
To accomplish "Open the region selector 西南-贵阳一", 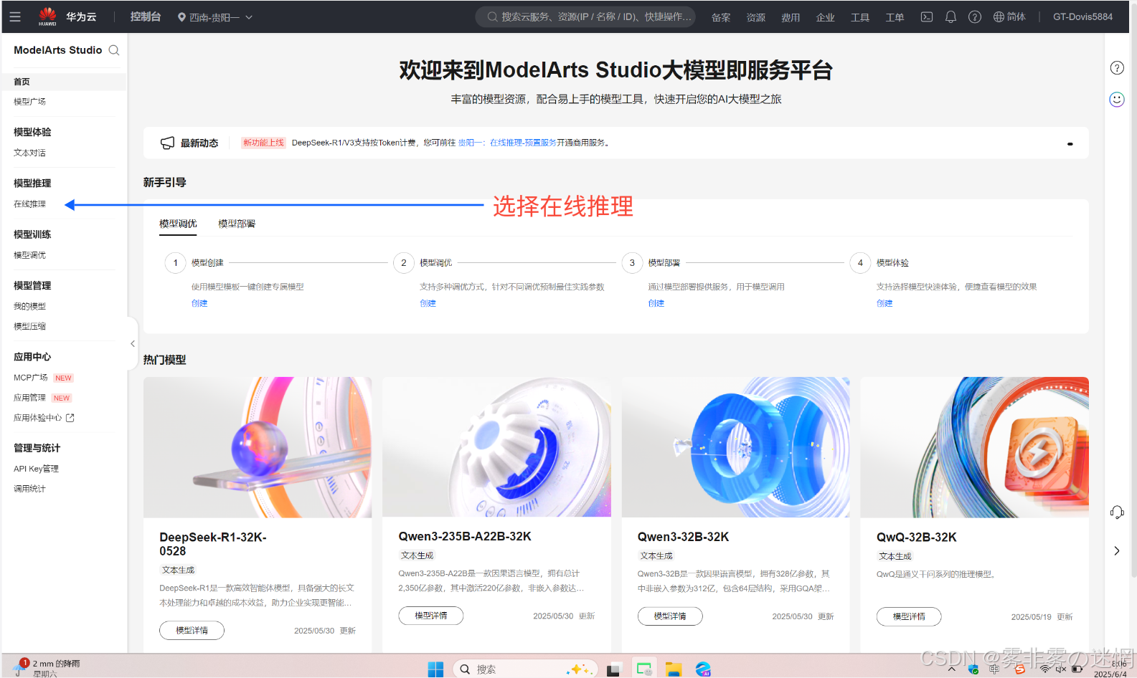I will [215, 17].
